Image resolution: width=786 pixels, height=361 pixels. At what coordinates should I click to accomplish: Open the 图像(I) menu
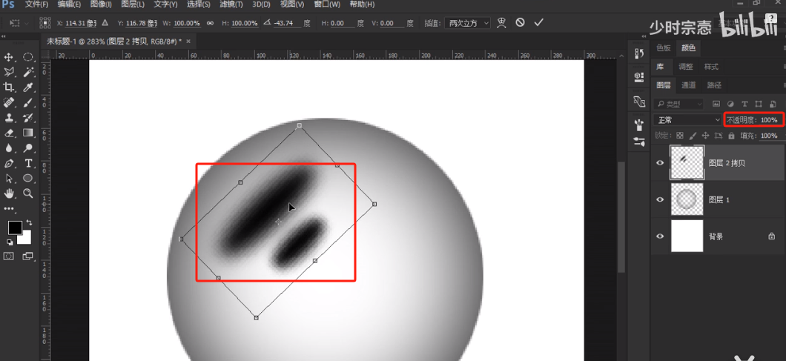coord(101,4)
